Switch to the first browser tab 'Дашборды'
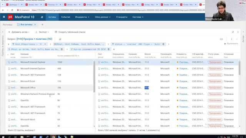The width and height of the screenshot is (246, 138). coord(14,5)
